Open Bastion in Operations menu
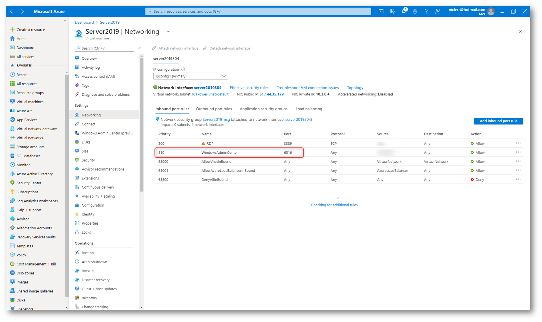Viewport: 542px width, 322px height. click(x=87, y=253)
